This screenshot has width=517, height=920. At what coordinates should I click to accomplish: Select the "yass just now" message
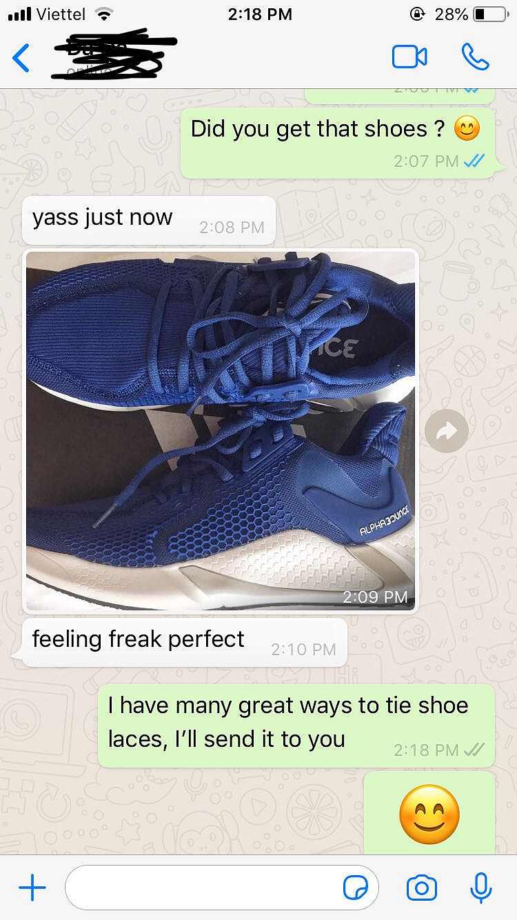click(x=149, y=220)
